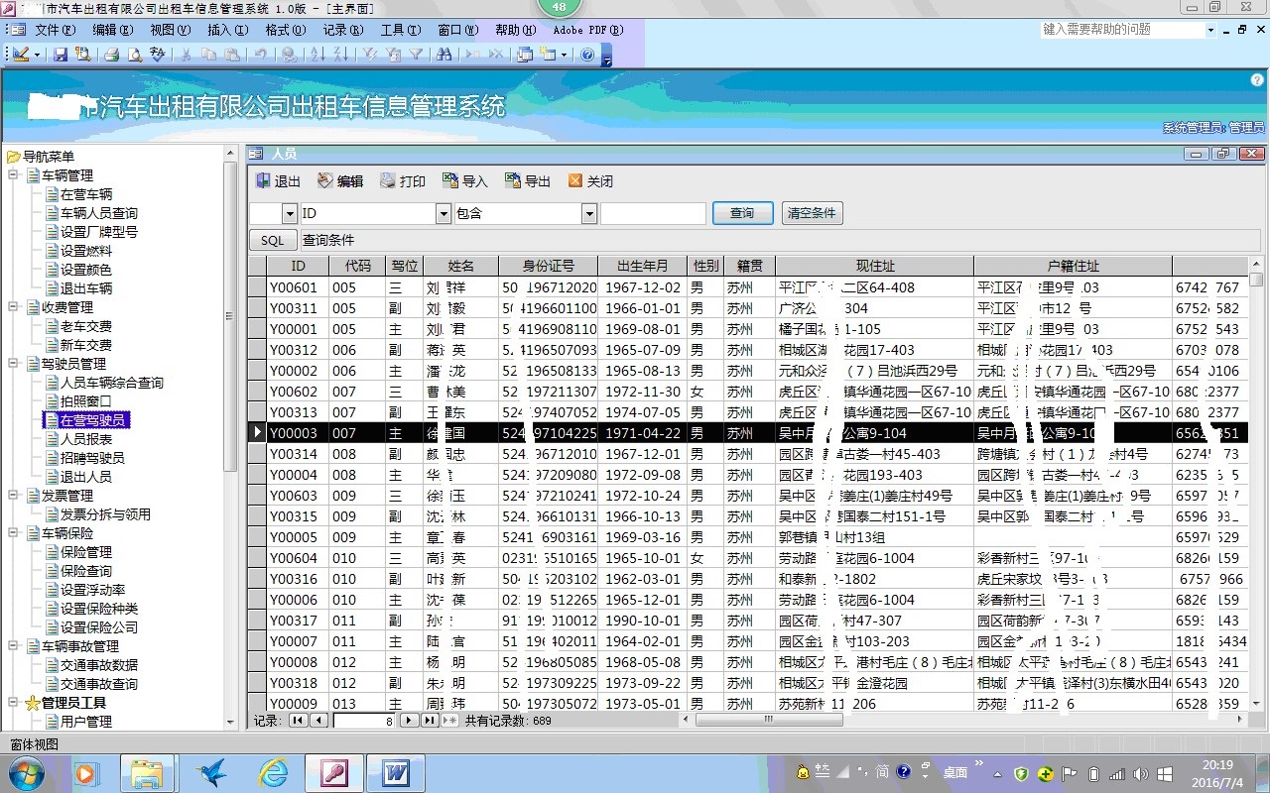This screenshot has width=1270, height=793.
Task: Select 保险管理 tree item
Action: click(86, 552)
